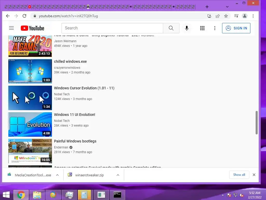Visit Enderman channel
The image size is (266, 200).
click(61, 147)
